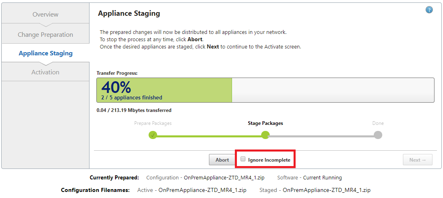Screen dimensions: 443x198
Task: Click the empty portion of progress bar
Action: click(x=333, y=90)
